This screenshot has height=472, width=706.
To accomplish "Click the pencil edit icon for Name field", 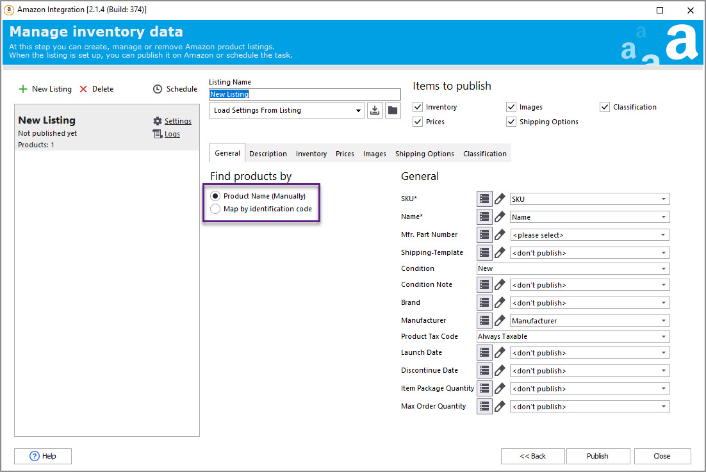I will pos(500,217).
